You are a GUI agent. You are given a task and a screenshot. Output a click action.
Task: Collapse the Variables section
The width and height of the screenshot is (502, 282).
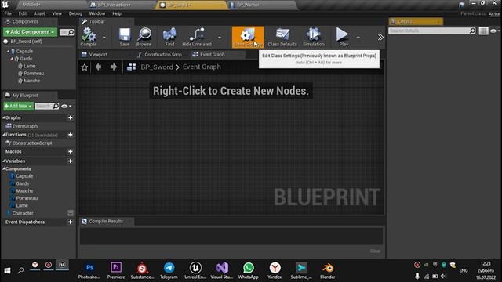[4, 161]
